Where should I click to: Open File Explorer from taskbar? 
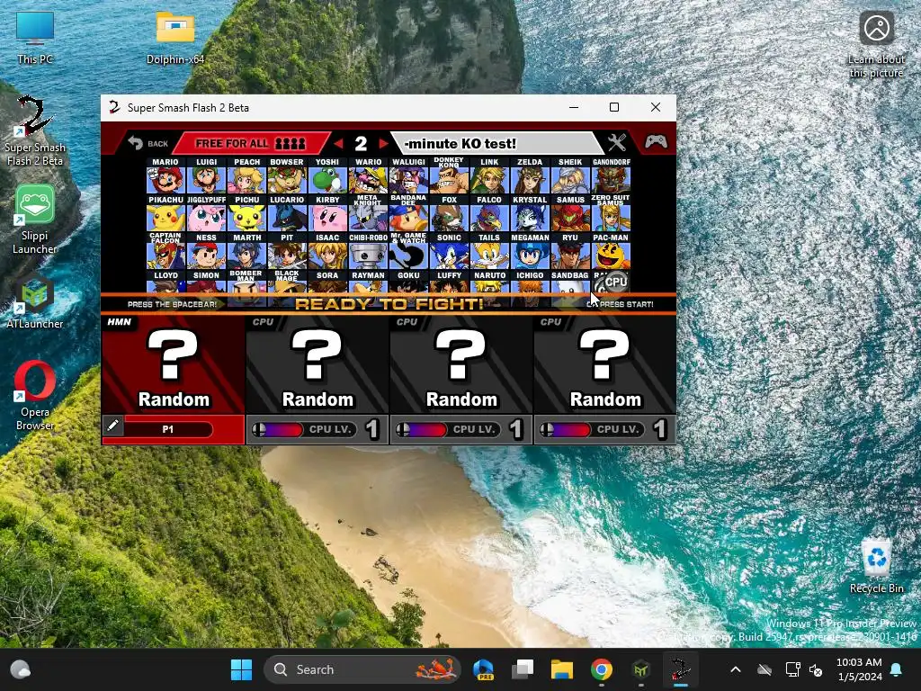[561, 669]
